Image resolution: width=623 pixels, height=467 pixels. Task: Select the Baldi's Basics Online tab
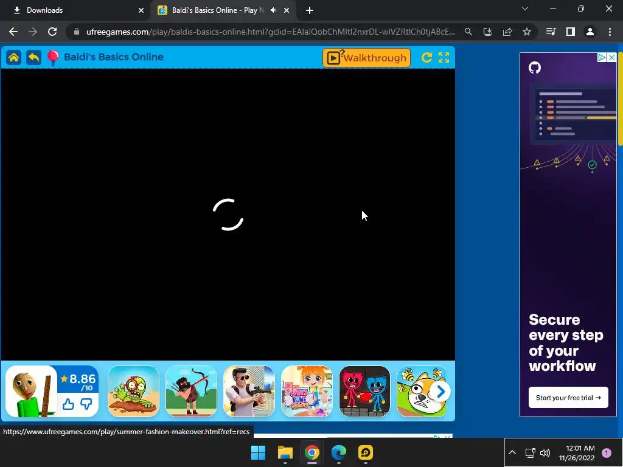[223, 10]
